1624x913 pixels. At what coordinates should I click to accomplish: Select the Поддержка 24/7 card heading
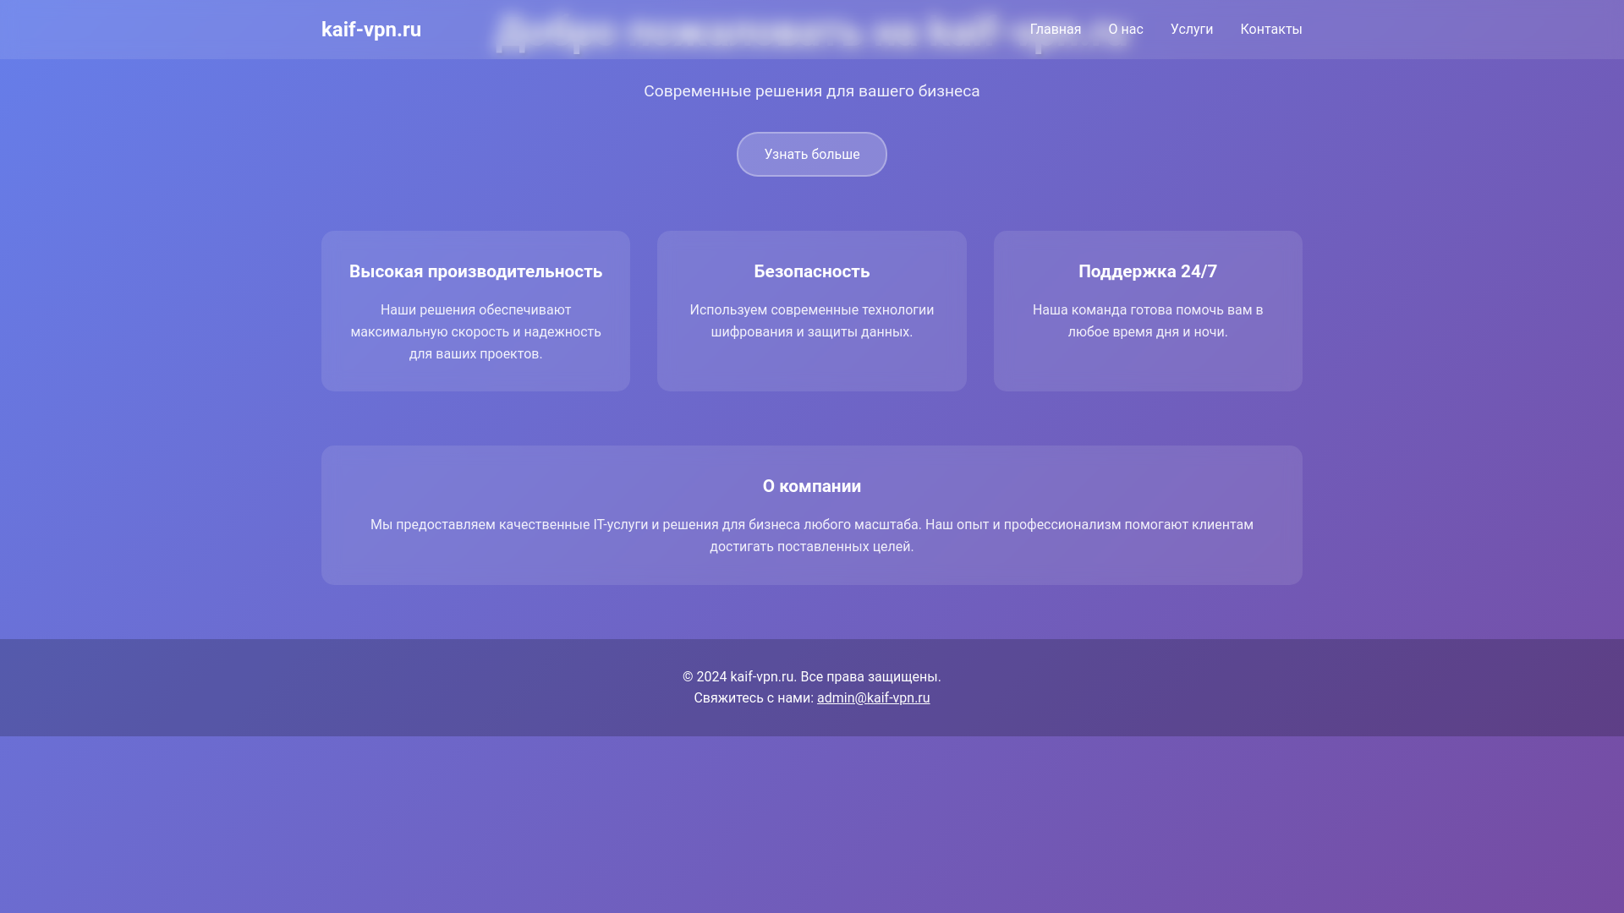pos(1147,271)
